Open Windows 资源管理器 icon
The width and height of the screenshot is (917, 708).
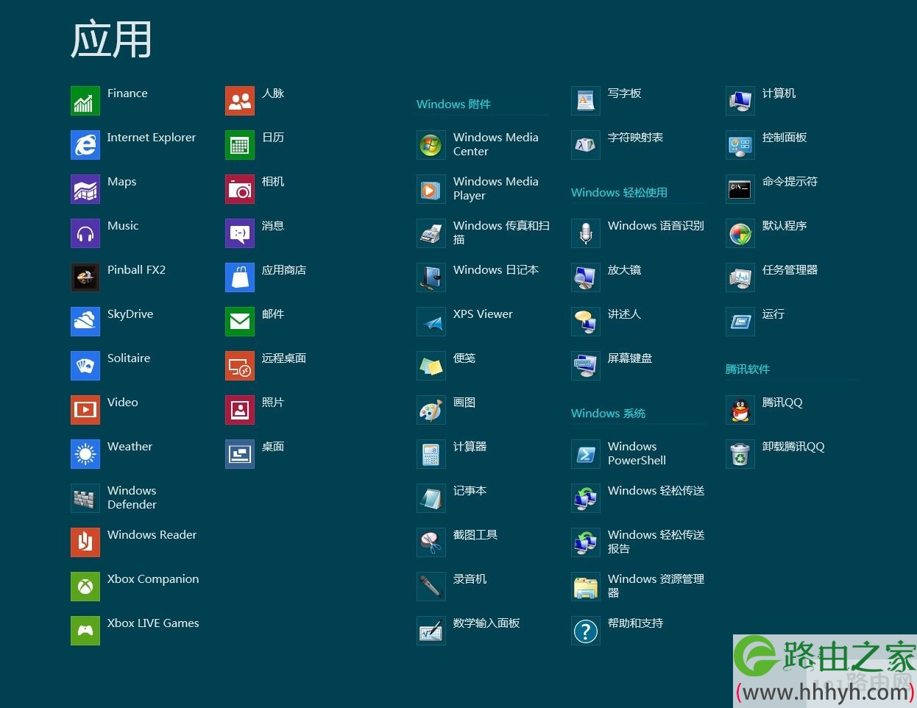[586, 587]
